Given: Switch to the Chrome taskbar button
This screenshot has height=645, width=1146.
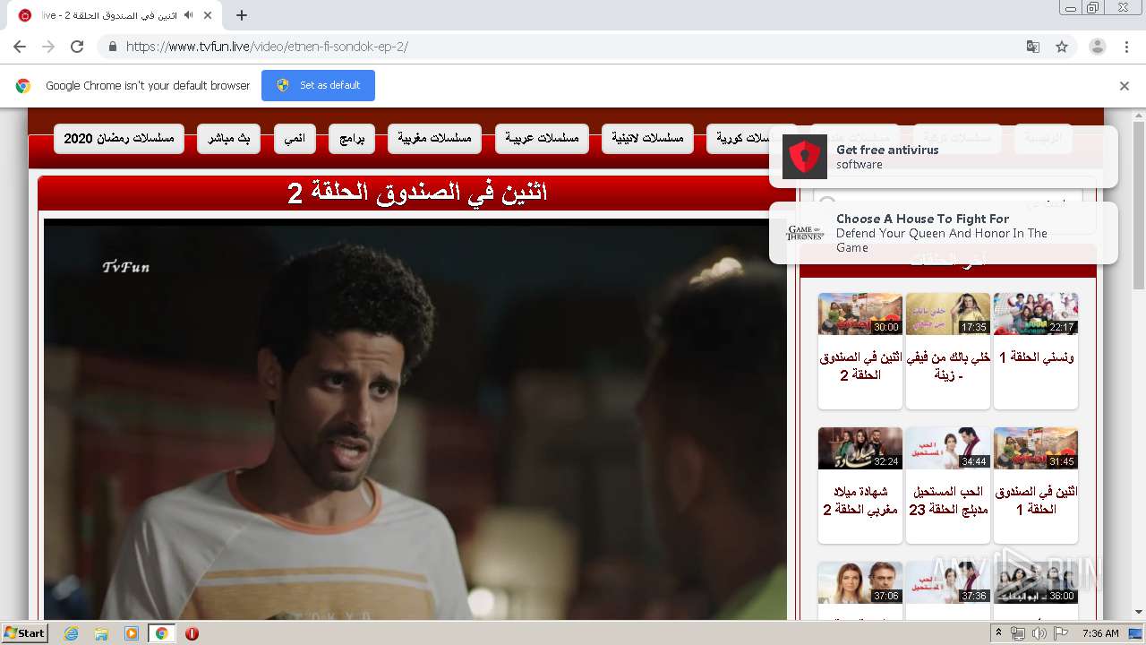Looking at the screenshot, I should [x=161, y=633].
